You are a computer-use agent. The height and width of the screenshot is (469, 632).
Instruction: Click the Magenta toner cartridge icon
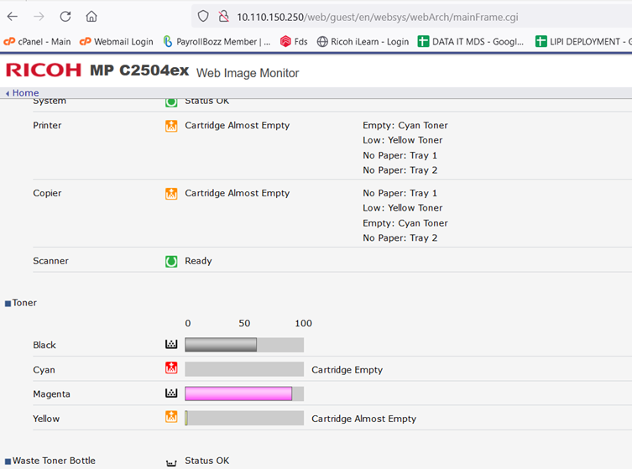171,393
